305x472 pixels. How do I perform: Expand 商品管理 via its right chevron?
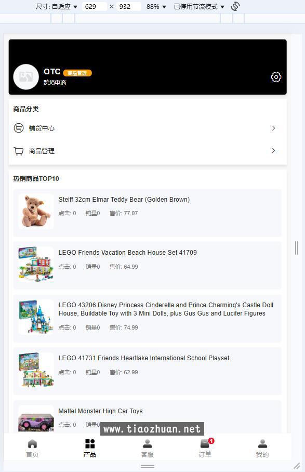(273, 150)
